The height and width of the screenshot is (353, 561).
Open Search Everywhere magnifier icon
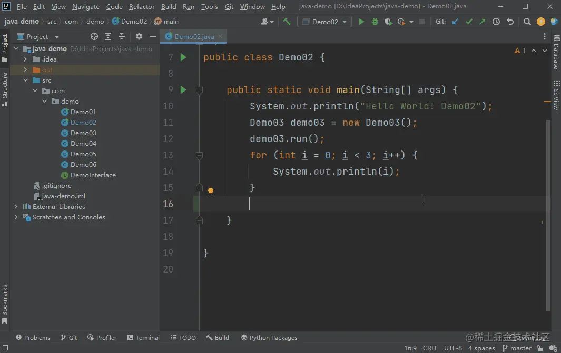[527, 22]
